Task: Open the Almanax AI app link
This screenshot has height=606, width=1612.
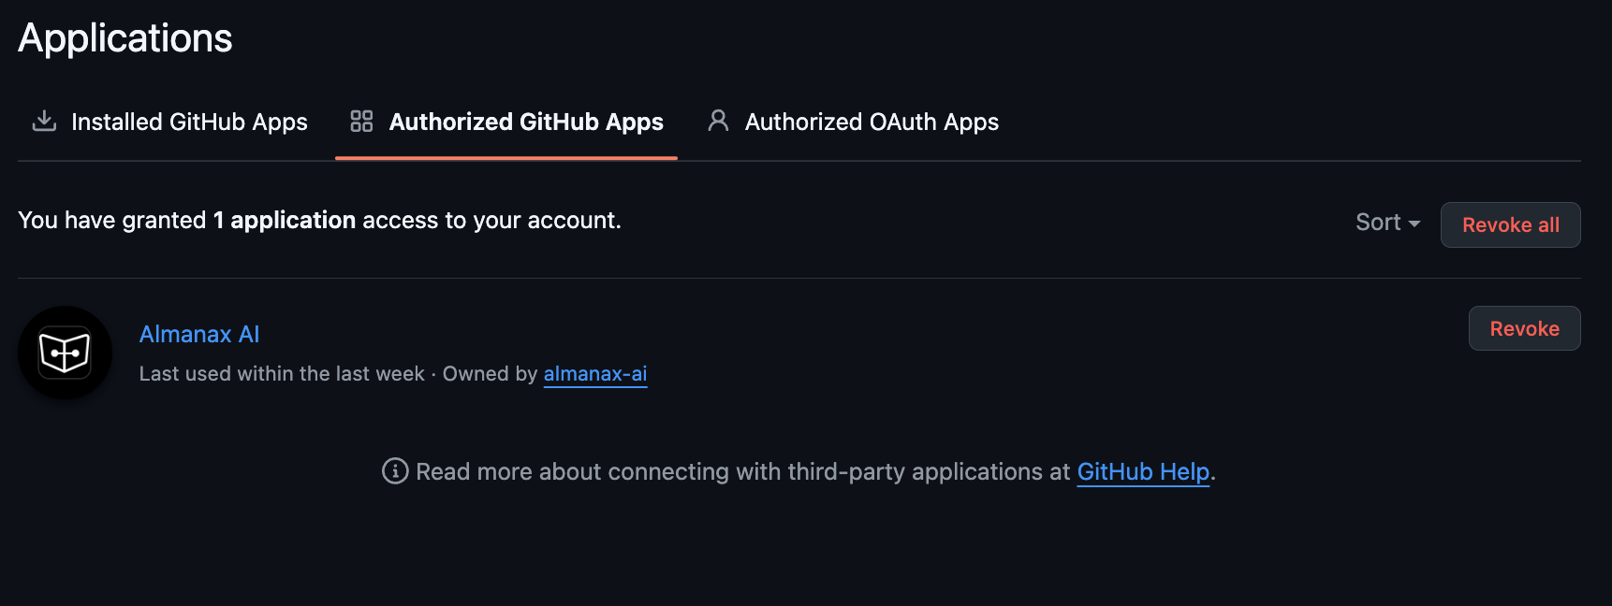Action: (199, 334)
